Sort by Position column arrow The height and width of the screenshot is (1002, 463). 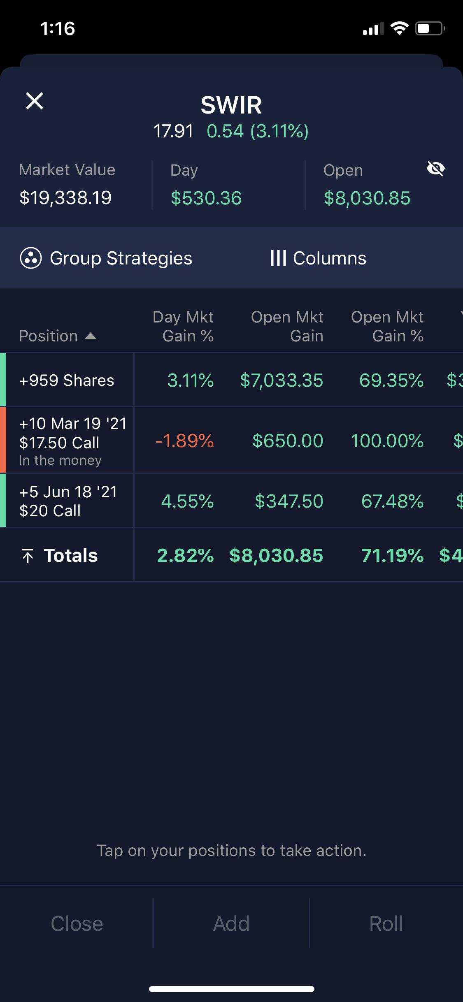(x=91, y=336)
